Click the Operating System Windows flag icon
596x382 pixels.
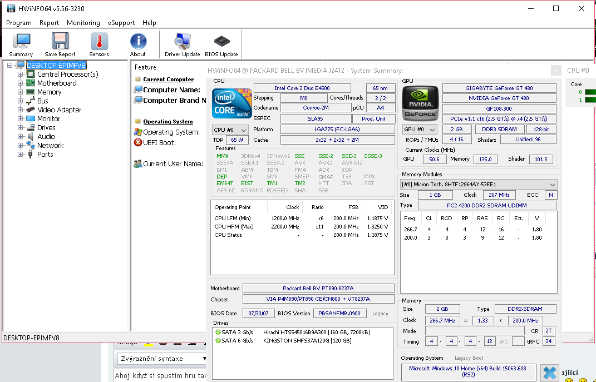[x=137, y=132]
